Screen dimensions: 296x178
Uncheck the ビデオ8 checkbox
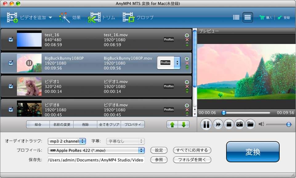(11, 109)
